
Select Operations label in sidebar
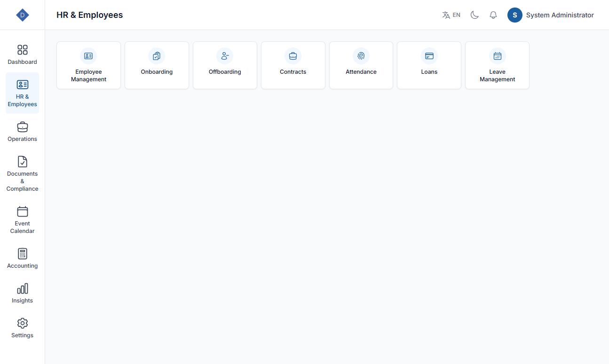[x=23, y=139]
